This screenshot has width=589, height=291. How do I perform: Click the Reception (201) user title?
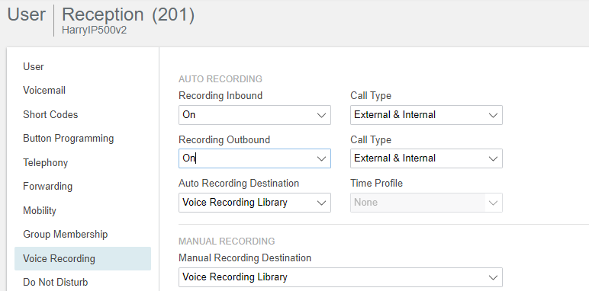click(x=128, y=15)
